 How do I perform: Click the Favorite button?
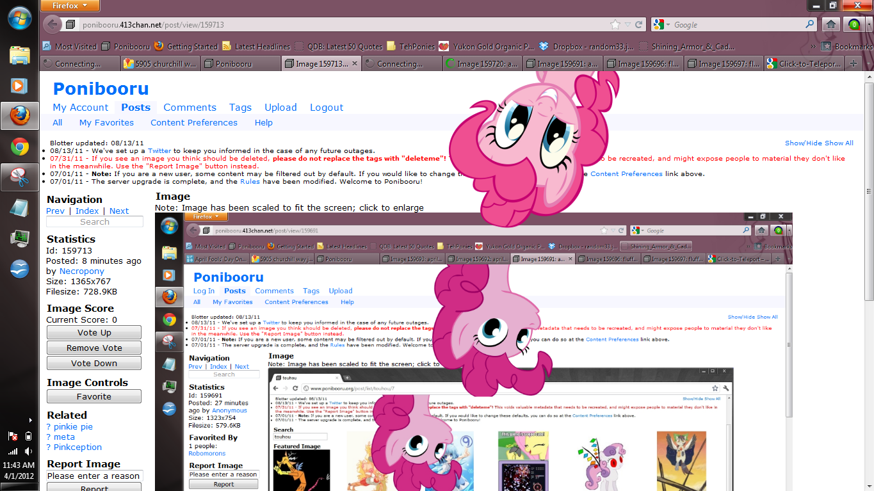click(x=94, y=396)
